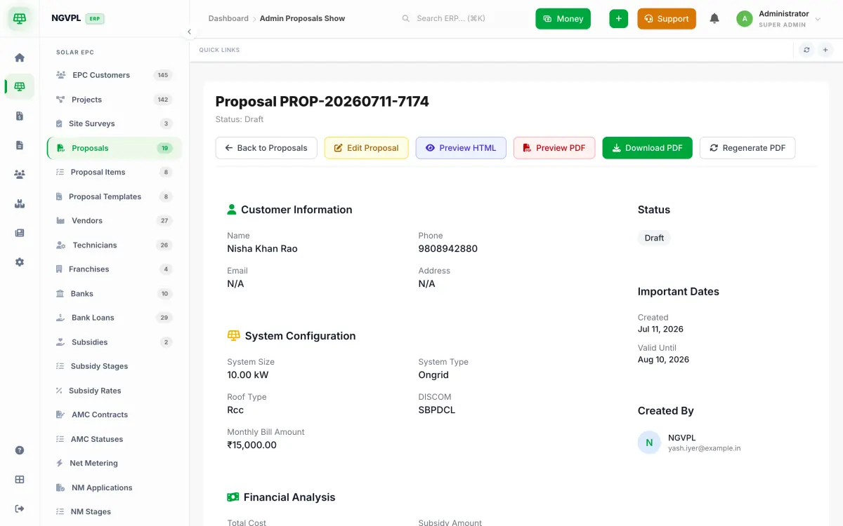843x526 pixels.
Task: Open NM Stages menu item
Action: pos(114,512)
